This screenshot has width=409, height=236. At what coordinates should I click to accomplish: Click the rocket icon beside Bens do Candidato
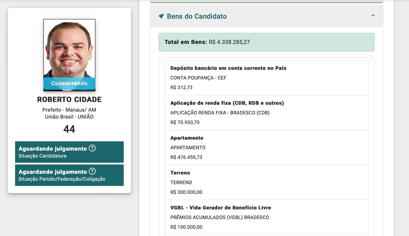tap(161, 16)
